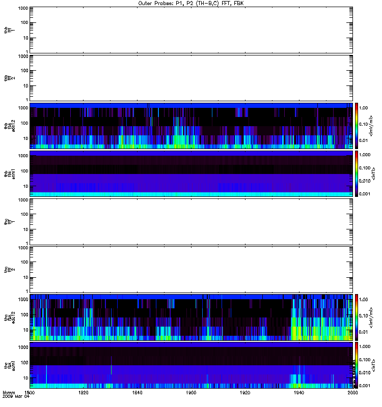Click inside the thb fbk edc12 spectrogram
This screenshot has height=407, width=382.
coord(192,126)
